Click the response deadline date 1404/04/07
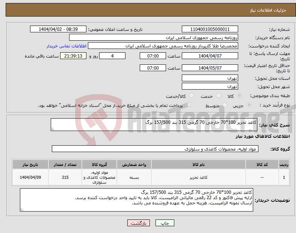 coord(210,56)
